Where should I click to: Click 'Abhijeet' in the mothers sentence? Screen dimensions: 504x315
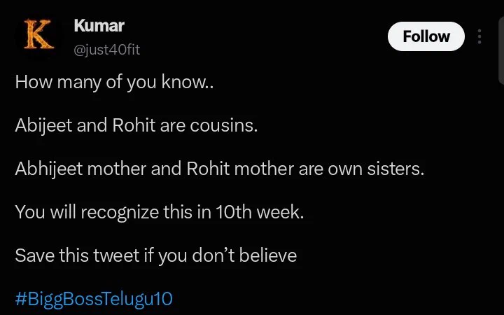[x=49, y=169]
